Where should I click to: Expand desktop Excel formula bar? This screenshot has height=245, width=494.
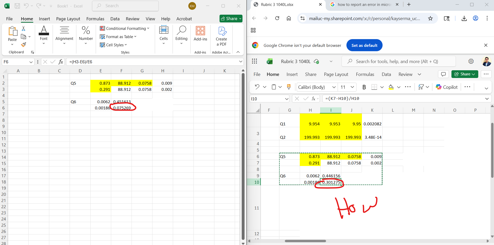[x=241, y=62]
